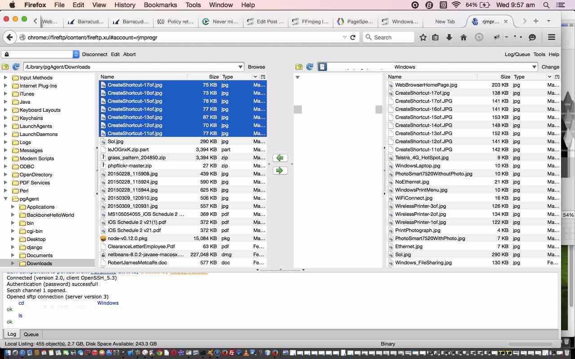575x359 pixels.
Task: Go up one remote directory level
Action: click(x=299, y=67)
